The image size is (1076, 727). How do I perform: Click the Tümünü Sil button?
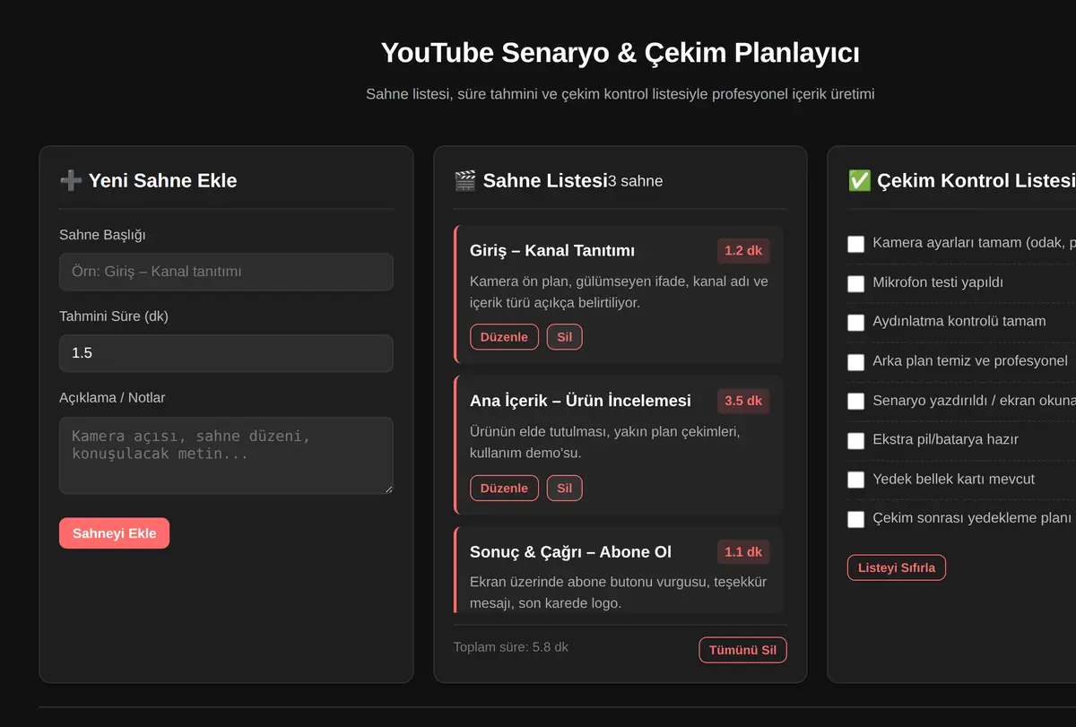tap(742, 650)
